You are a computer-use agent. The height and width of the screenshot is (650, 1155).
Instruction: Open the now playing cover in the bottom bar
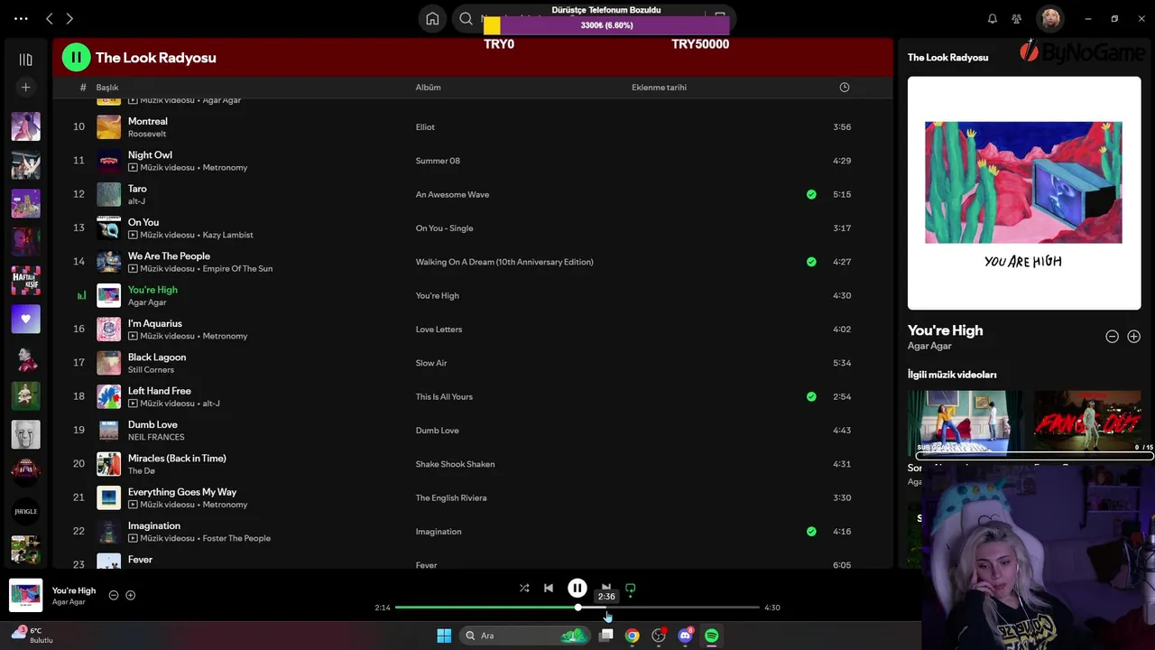pyautogui.click(x=25, y=595)
